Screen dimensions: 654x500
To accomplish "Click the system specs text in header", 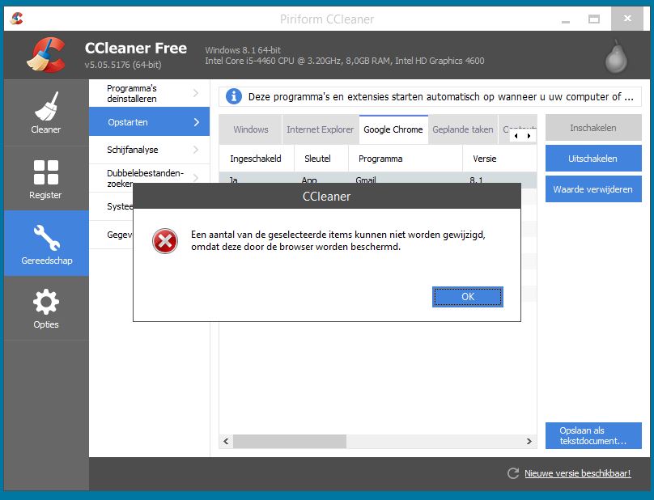I will 345,56.
